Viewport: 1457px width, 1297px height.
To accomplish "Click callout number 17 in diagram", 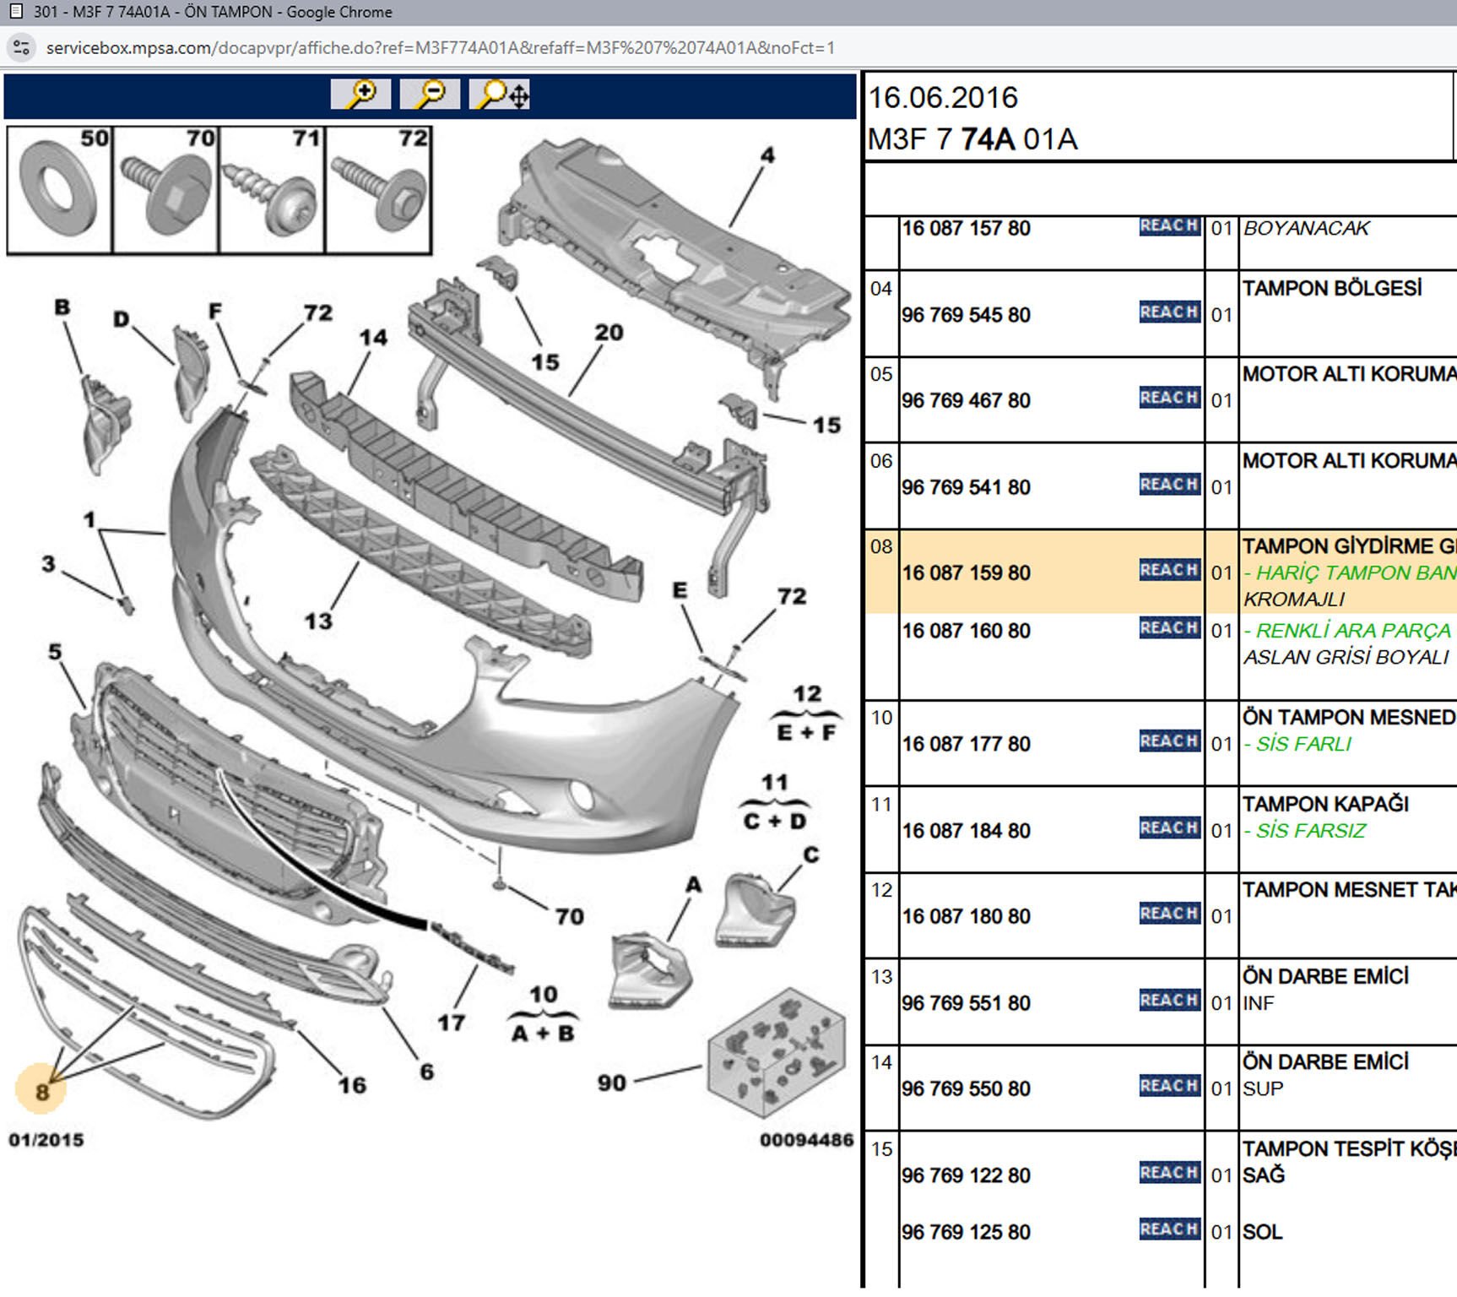I will [x=451, y=1023].
